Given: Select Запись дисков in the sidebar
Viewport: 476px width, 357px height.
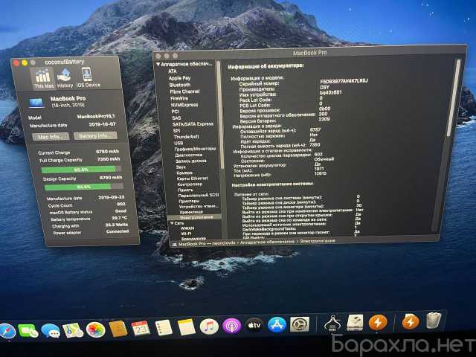Looking at the screenshot, I should click(191, 161).
